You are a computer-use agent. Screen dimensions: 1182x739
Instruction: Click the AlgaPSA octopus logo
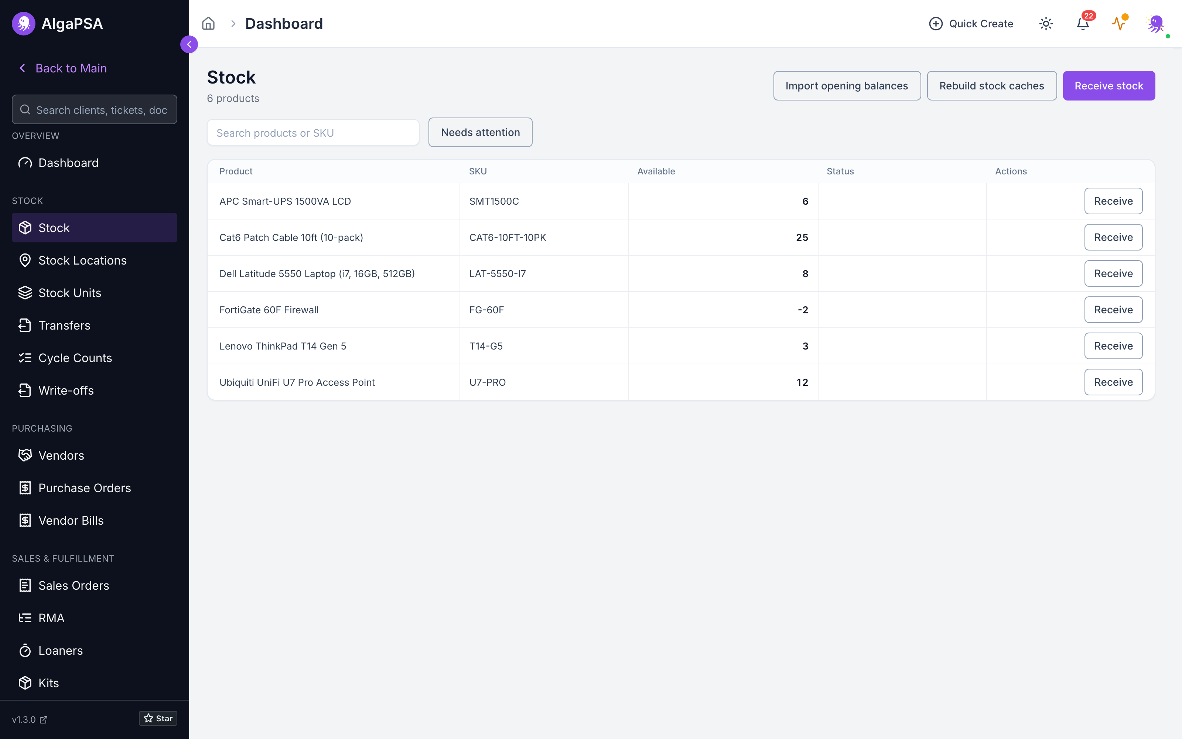23,23
